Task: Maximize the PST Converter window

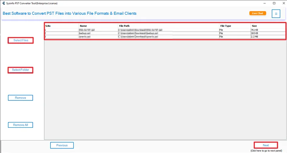Action: click(x=274, y=3)
